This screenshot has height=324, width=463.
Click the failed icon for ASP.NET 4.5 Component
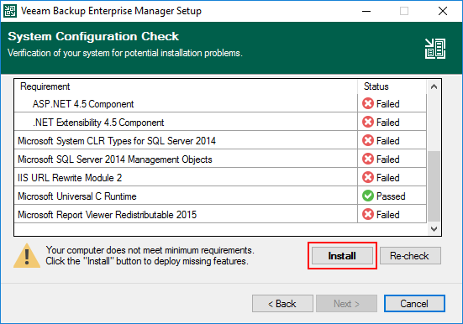click(368, 103)
